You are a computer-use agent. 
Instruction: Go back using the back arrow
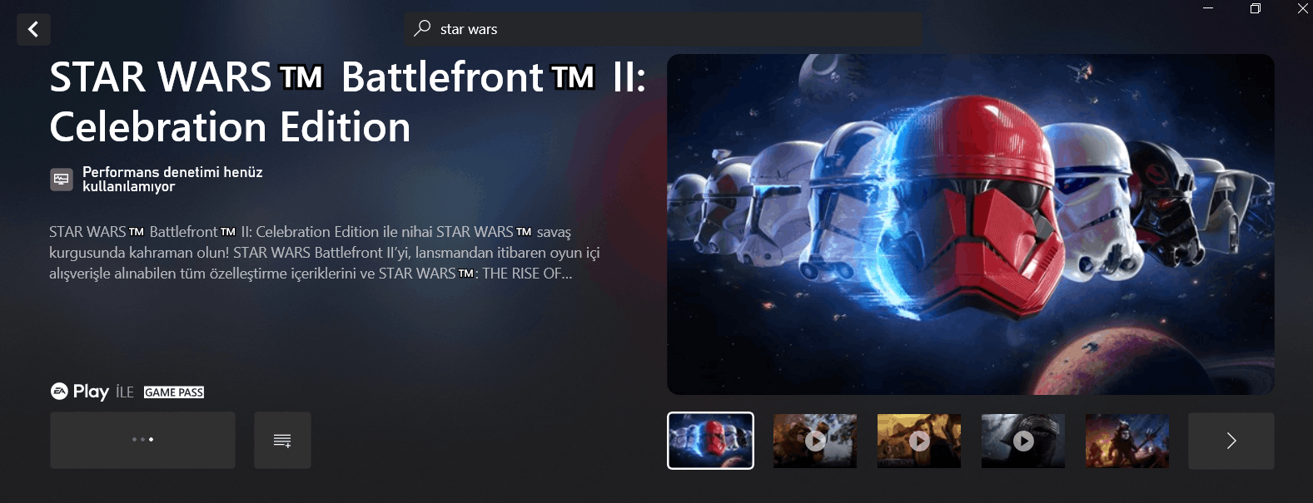[x=33, y=30]
